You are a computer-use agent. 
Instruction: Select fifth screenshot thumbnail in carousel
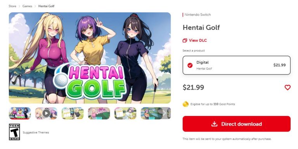(x=125, y=113)
